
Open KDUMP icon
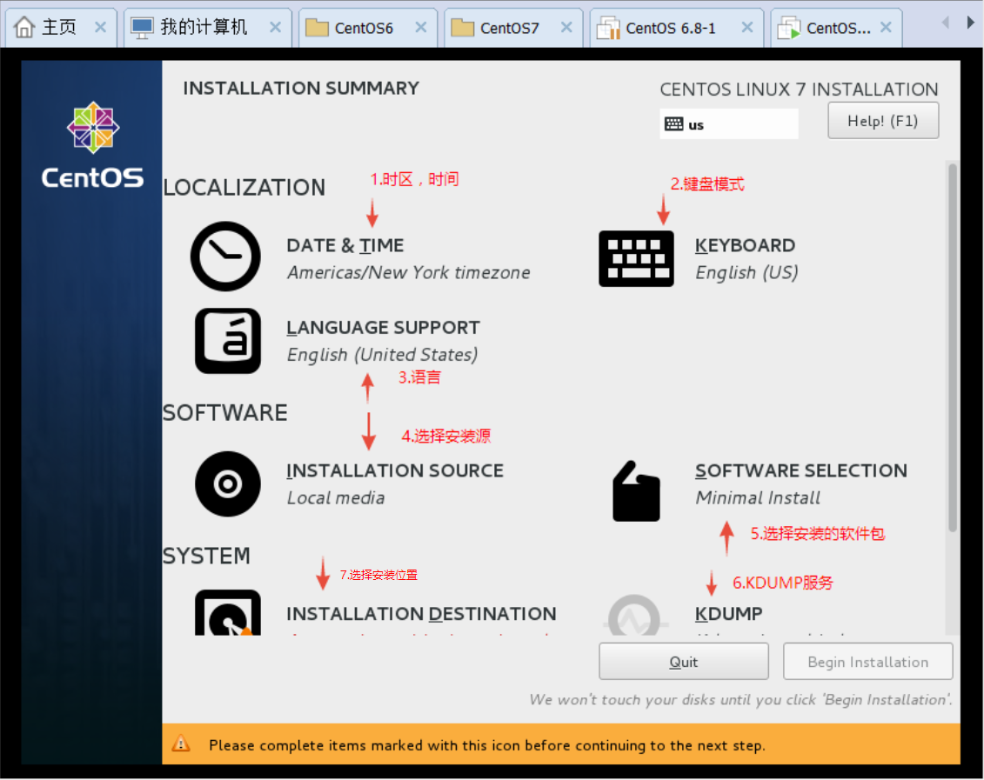pos(634,615)
